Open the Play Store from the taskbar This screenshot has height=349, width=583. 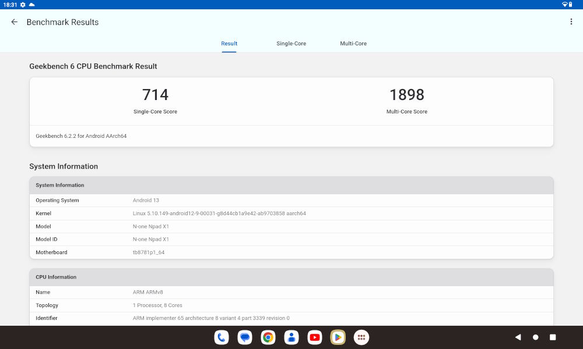[338, 337]
